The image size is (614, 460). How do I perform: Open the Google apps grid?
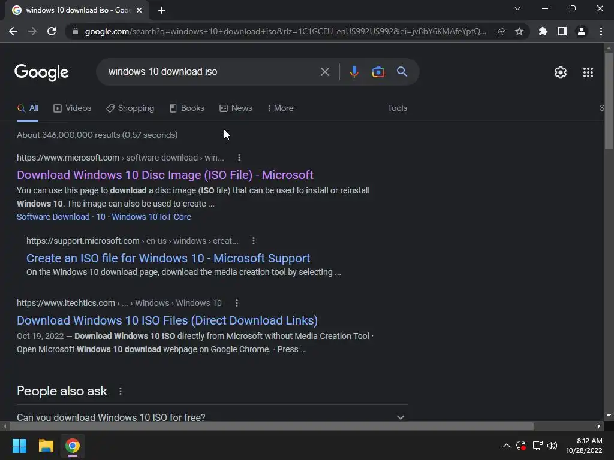click(x=588, y=72)
